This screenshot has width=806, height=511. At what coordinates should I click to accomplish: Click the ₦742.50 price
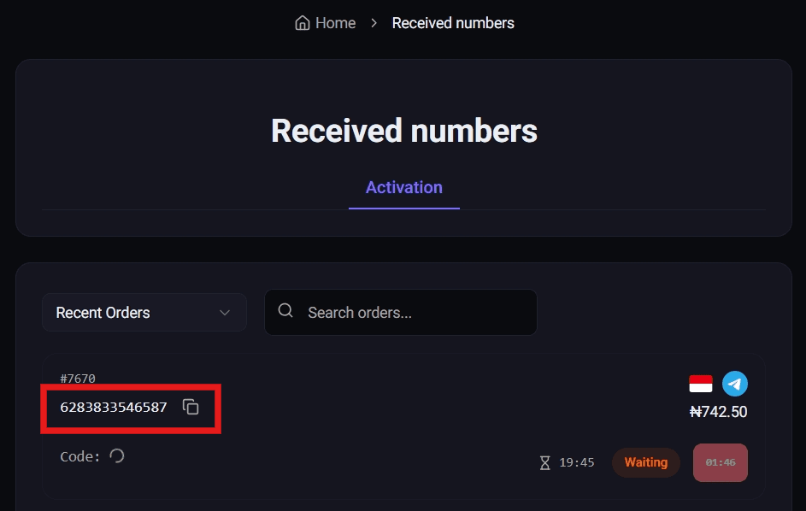pos(718,412)
